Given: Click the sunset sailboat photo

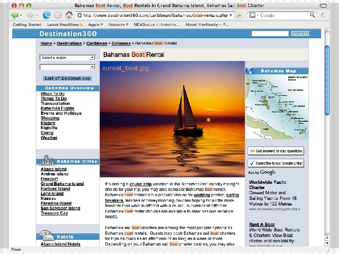Looking at the screenshot, I should [x=172, y=119].
